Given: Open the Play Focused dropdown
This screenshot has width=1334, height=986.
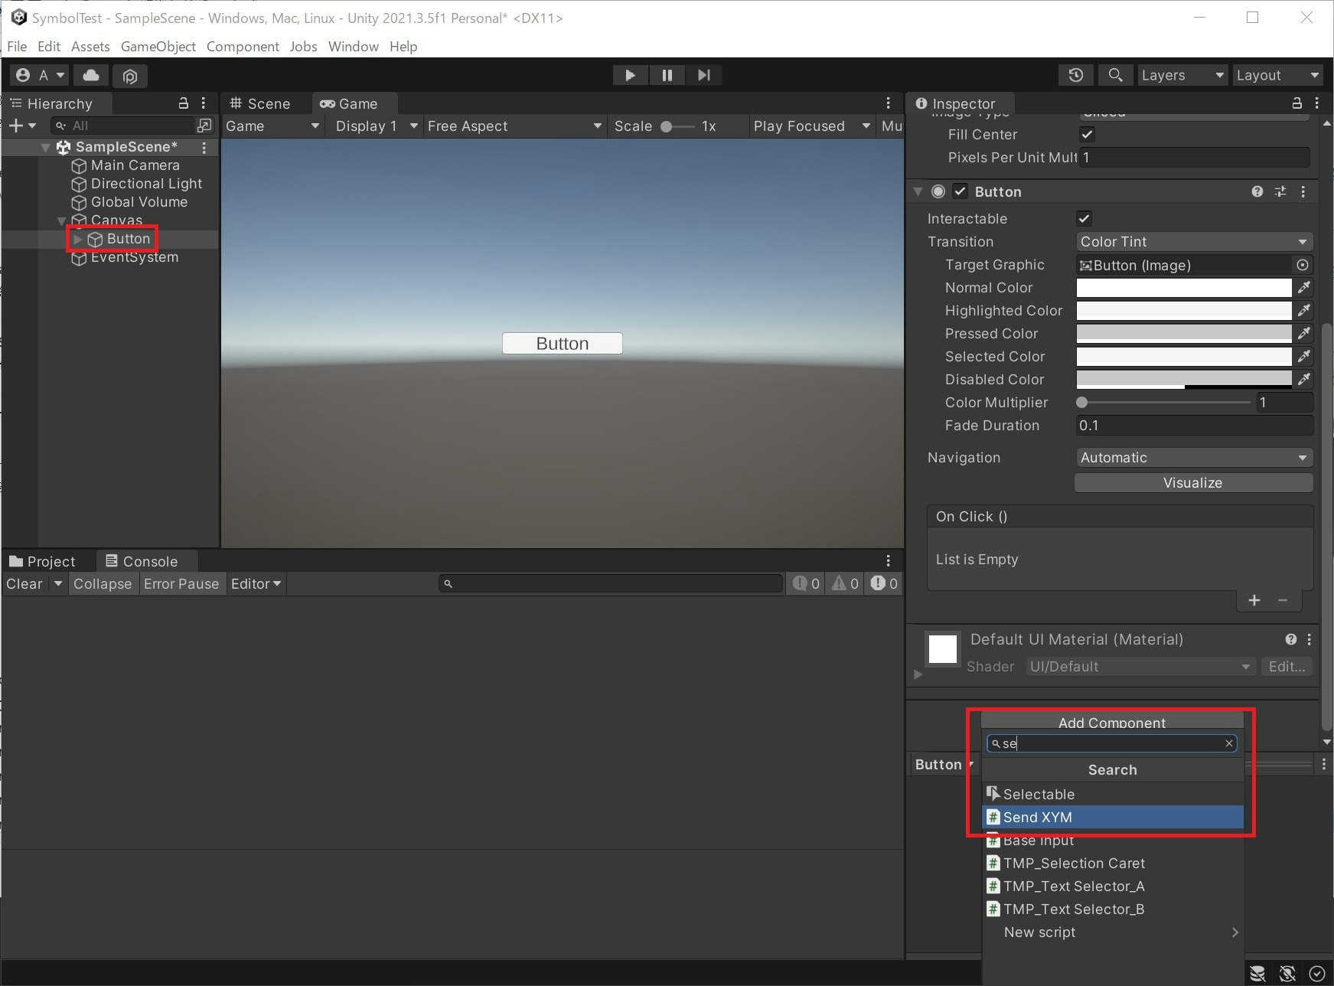Looking at the screenshot, I should click(x=811, y=126).
